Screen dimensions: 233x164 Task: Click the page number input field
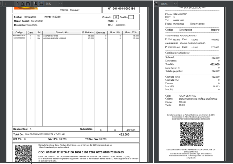click(7, 3)
